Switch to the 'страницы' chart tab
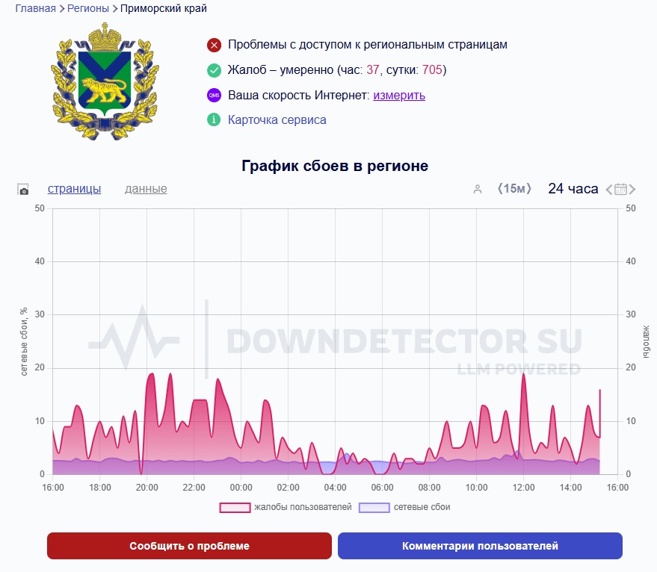 point(74,189)
